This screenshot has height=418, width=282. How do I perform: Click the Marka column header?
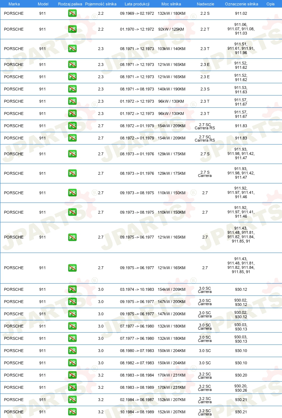coord(14,4)
